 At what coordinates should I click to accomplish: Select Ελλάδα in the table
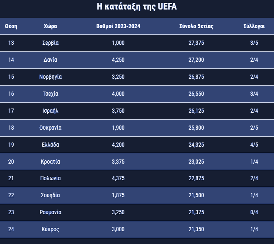50,145
